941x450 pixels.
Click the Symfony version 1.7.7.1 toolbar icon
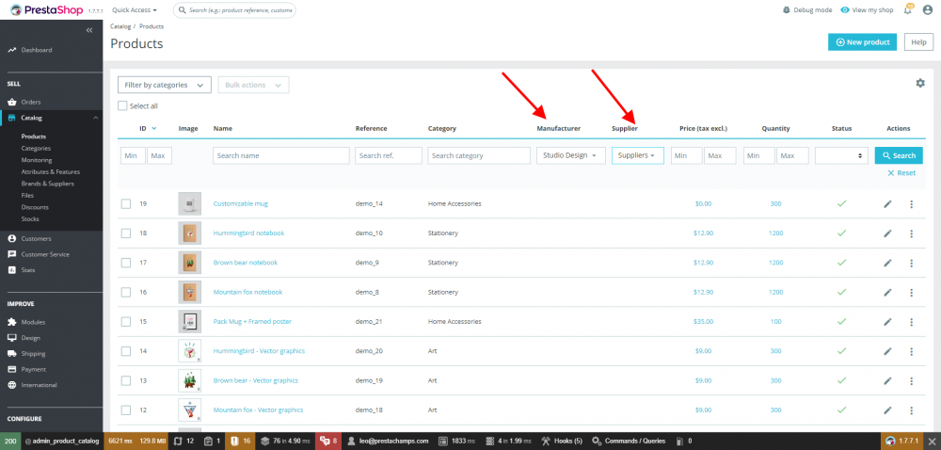(x=902, y=441)
